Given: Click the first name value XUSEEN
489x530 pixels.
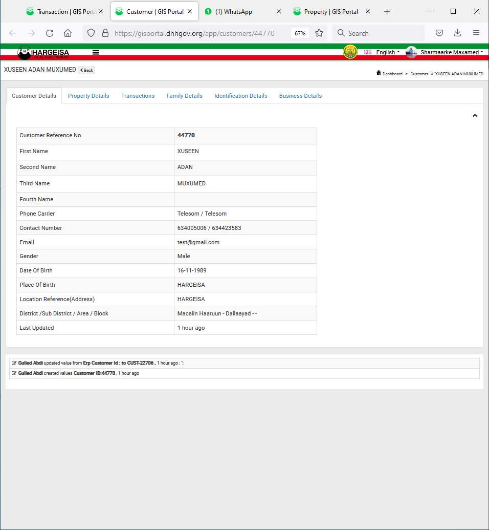Looking at the screenshot, I should 188,151.
